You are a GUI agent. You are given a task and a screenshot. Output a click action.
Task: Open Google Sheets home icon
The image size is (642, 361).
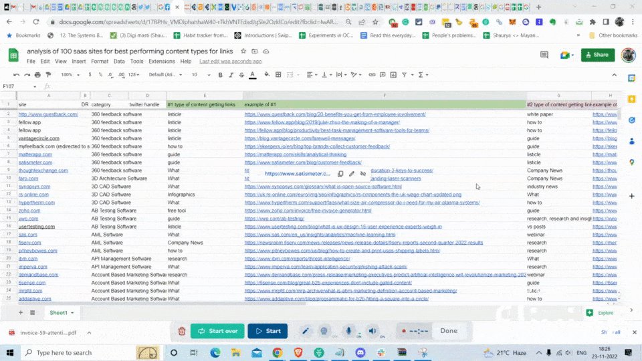click(13, 55)
